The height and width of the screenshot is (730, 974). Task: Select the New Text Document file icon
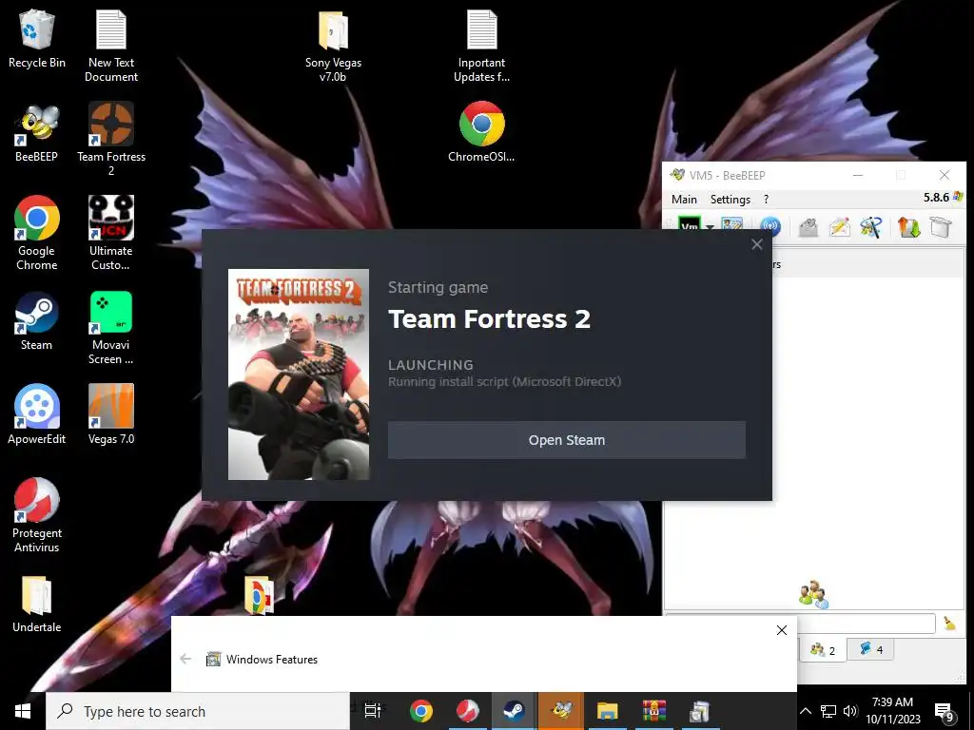click(111, 45)
